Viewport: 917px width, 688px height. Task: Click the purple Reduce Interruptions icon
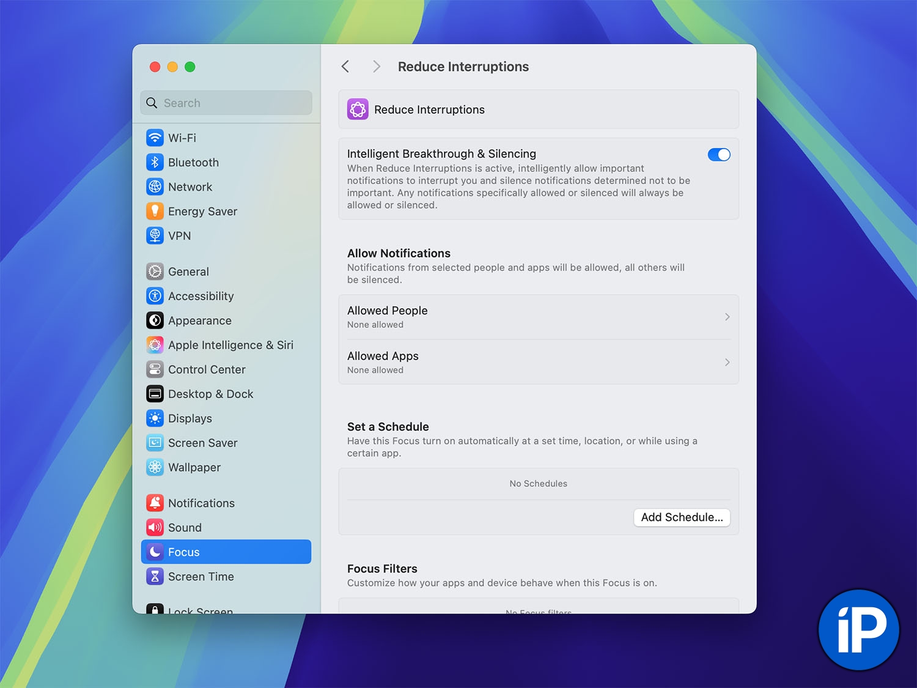(358, 109)
